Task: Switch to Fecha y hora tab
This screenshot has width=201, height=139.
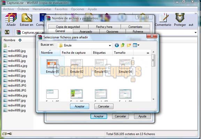Action: pyautogui.click(x=105, y=27)
